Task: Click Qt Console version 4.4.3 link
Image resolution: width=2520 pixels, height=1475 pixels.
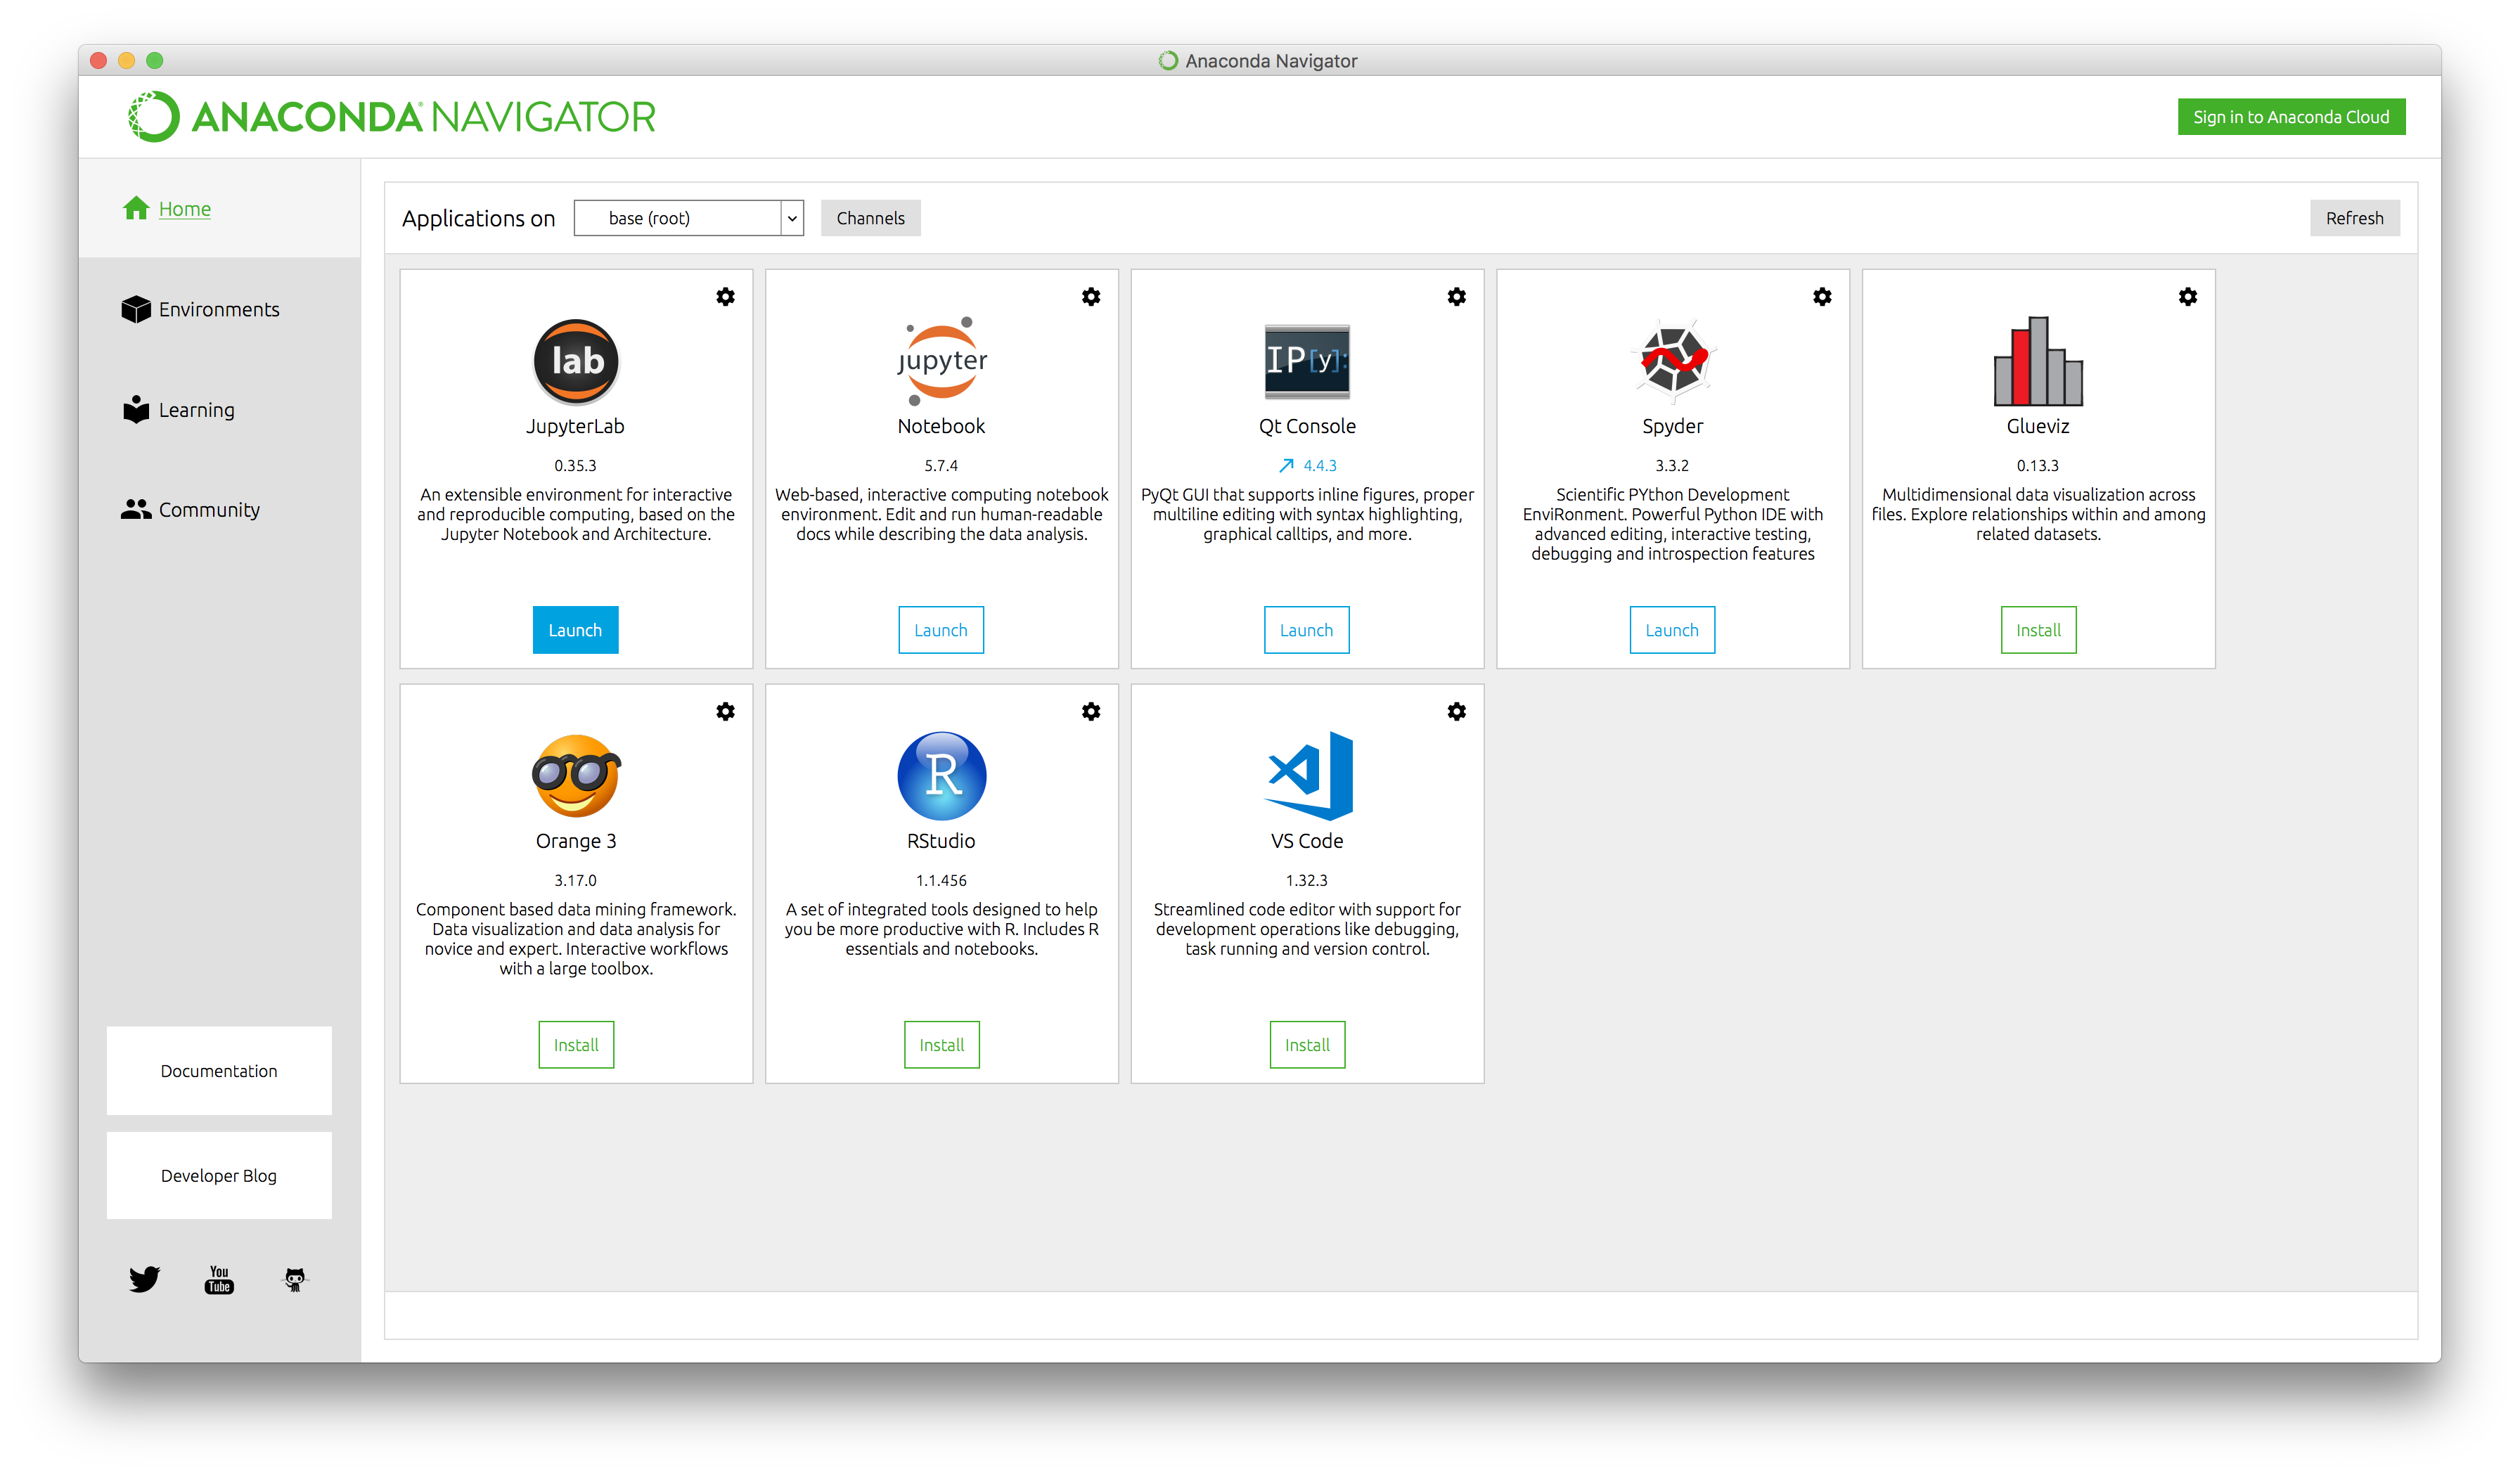Action: point(1320,466)
